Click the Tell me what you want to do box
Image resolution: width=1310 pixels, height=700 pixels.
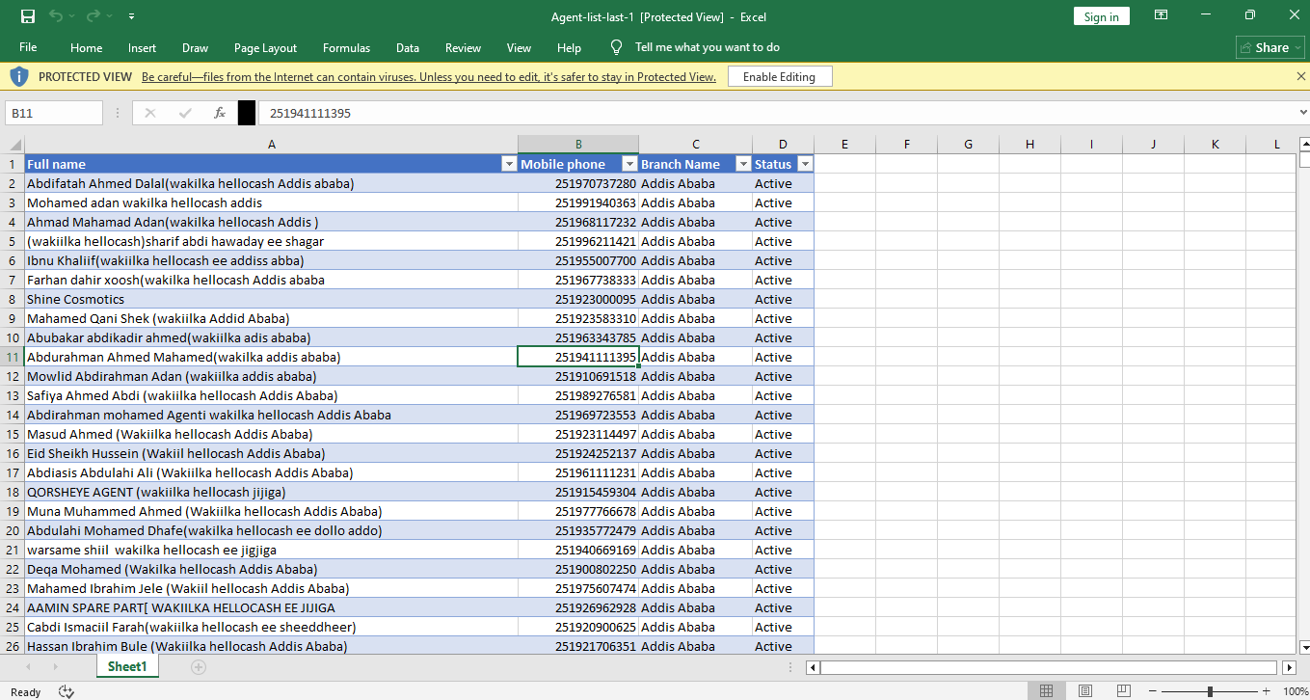(x=708, y=47)
